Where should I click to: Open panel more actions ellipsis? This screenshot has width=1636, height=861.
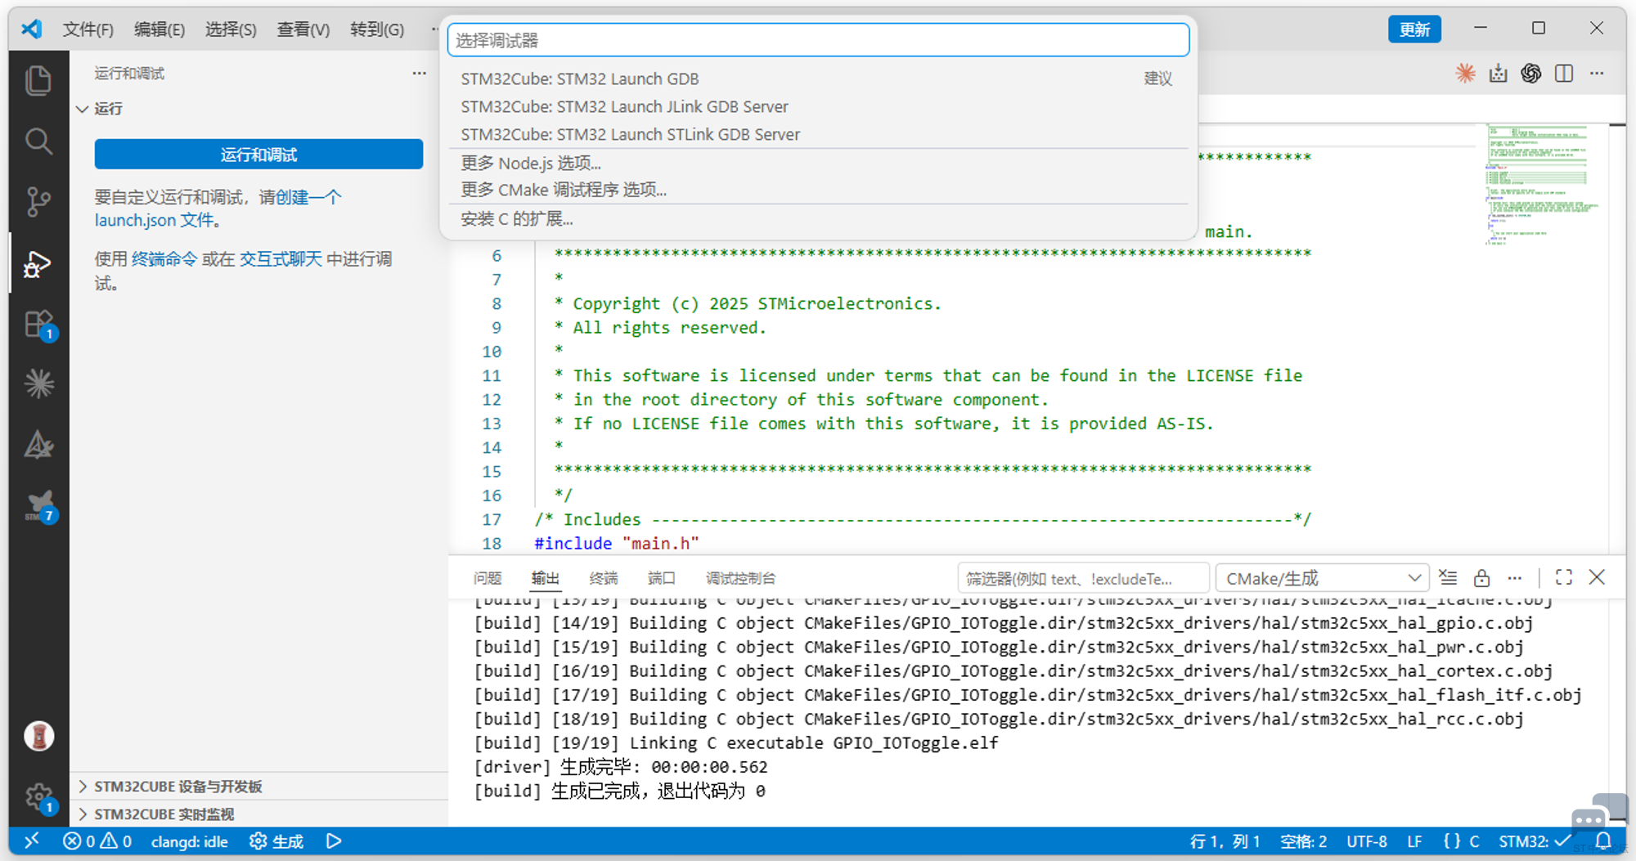pyautogui.click(x=1514, y=578)
